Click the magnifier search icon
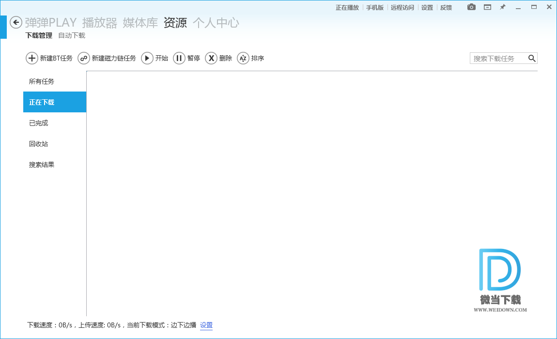Viewport: 557px width, 339px height. coord(532,58)
